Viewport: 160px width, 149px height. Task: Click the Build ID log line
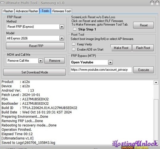click(39, 108)
